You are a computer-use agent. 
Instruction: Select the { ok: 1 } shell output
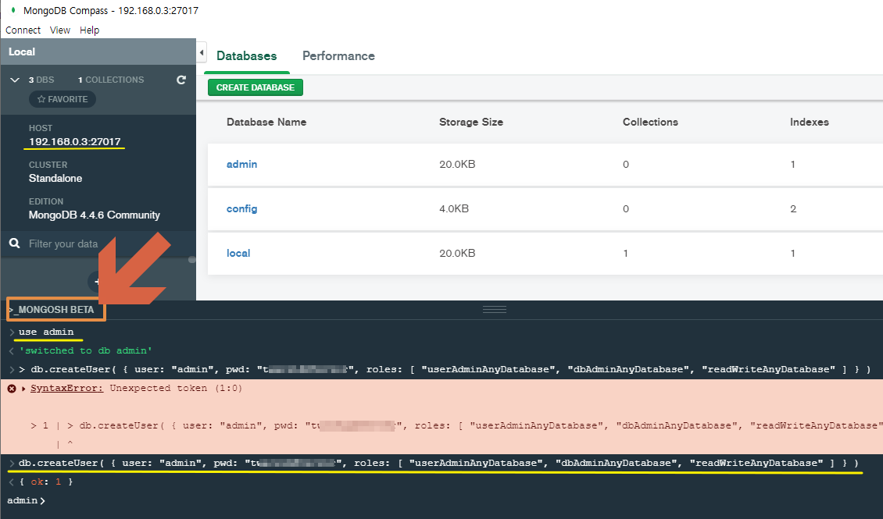click(x=45, y=482)
